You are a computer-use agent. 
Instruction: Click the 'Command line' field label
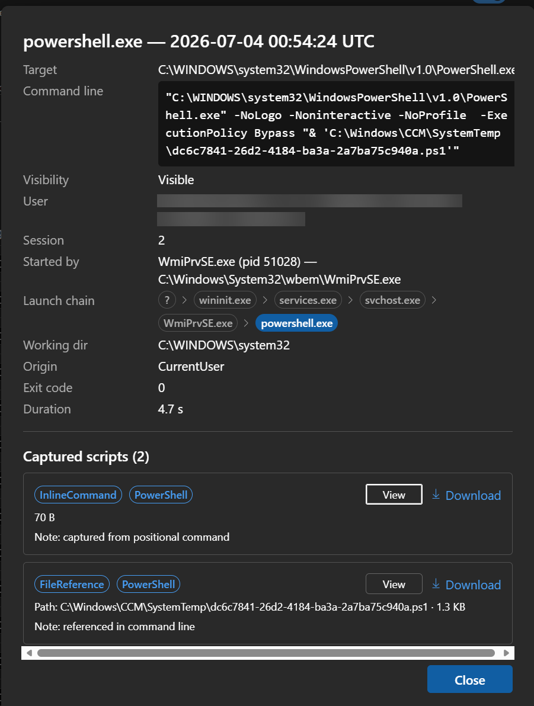pyautogui.click(x=63, y=91)
